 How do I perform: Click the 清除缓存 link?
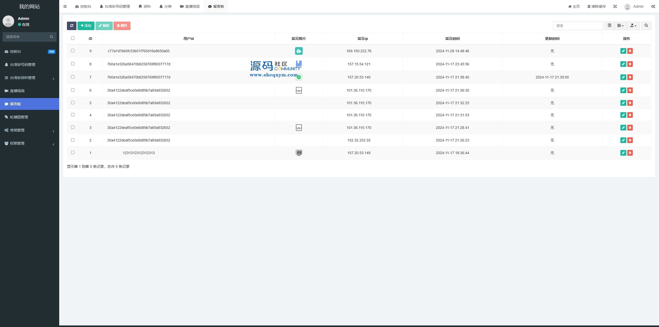(x=596, y=6)
